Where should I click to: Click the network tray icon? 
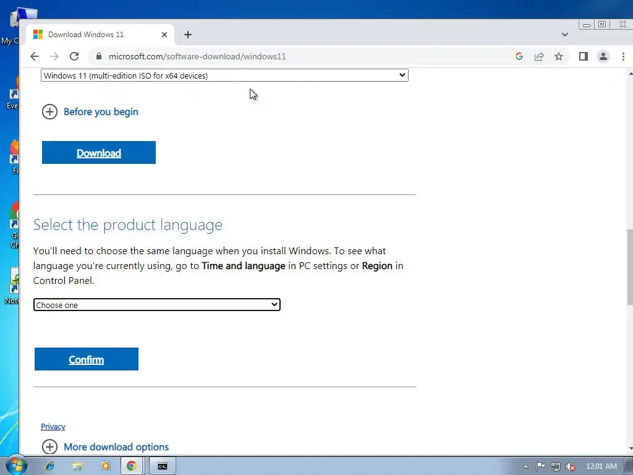point(556,466)
